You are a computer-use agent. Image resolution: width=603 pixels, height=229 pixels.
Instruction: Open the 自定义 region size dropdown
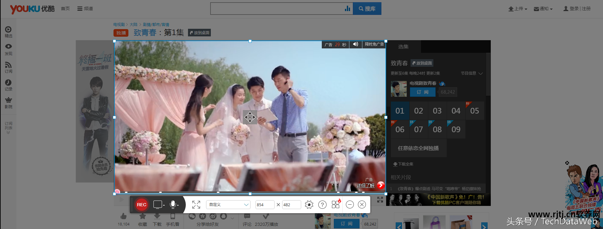tap(228, 205)
